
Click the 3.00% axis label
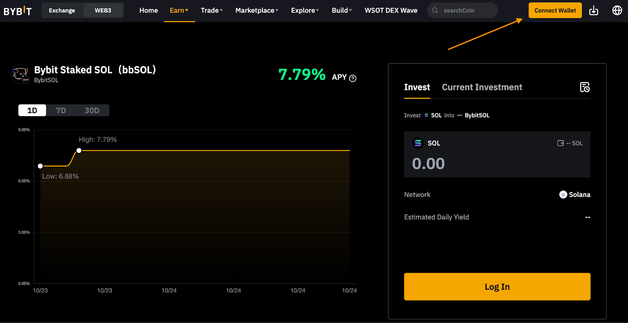point(24,232)
